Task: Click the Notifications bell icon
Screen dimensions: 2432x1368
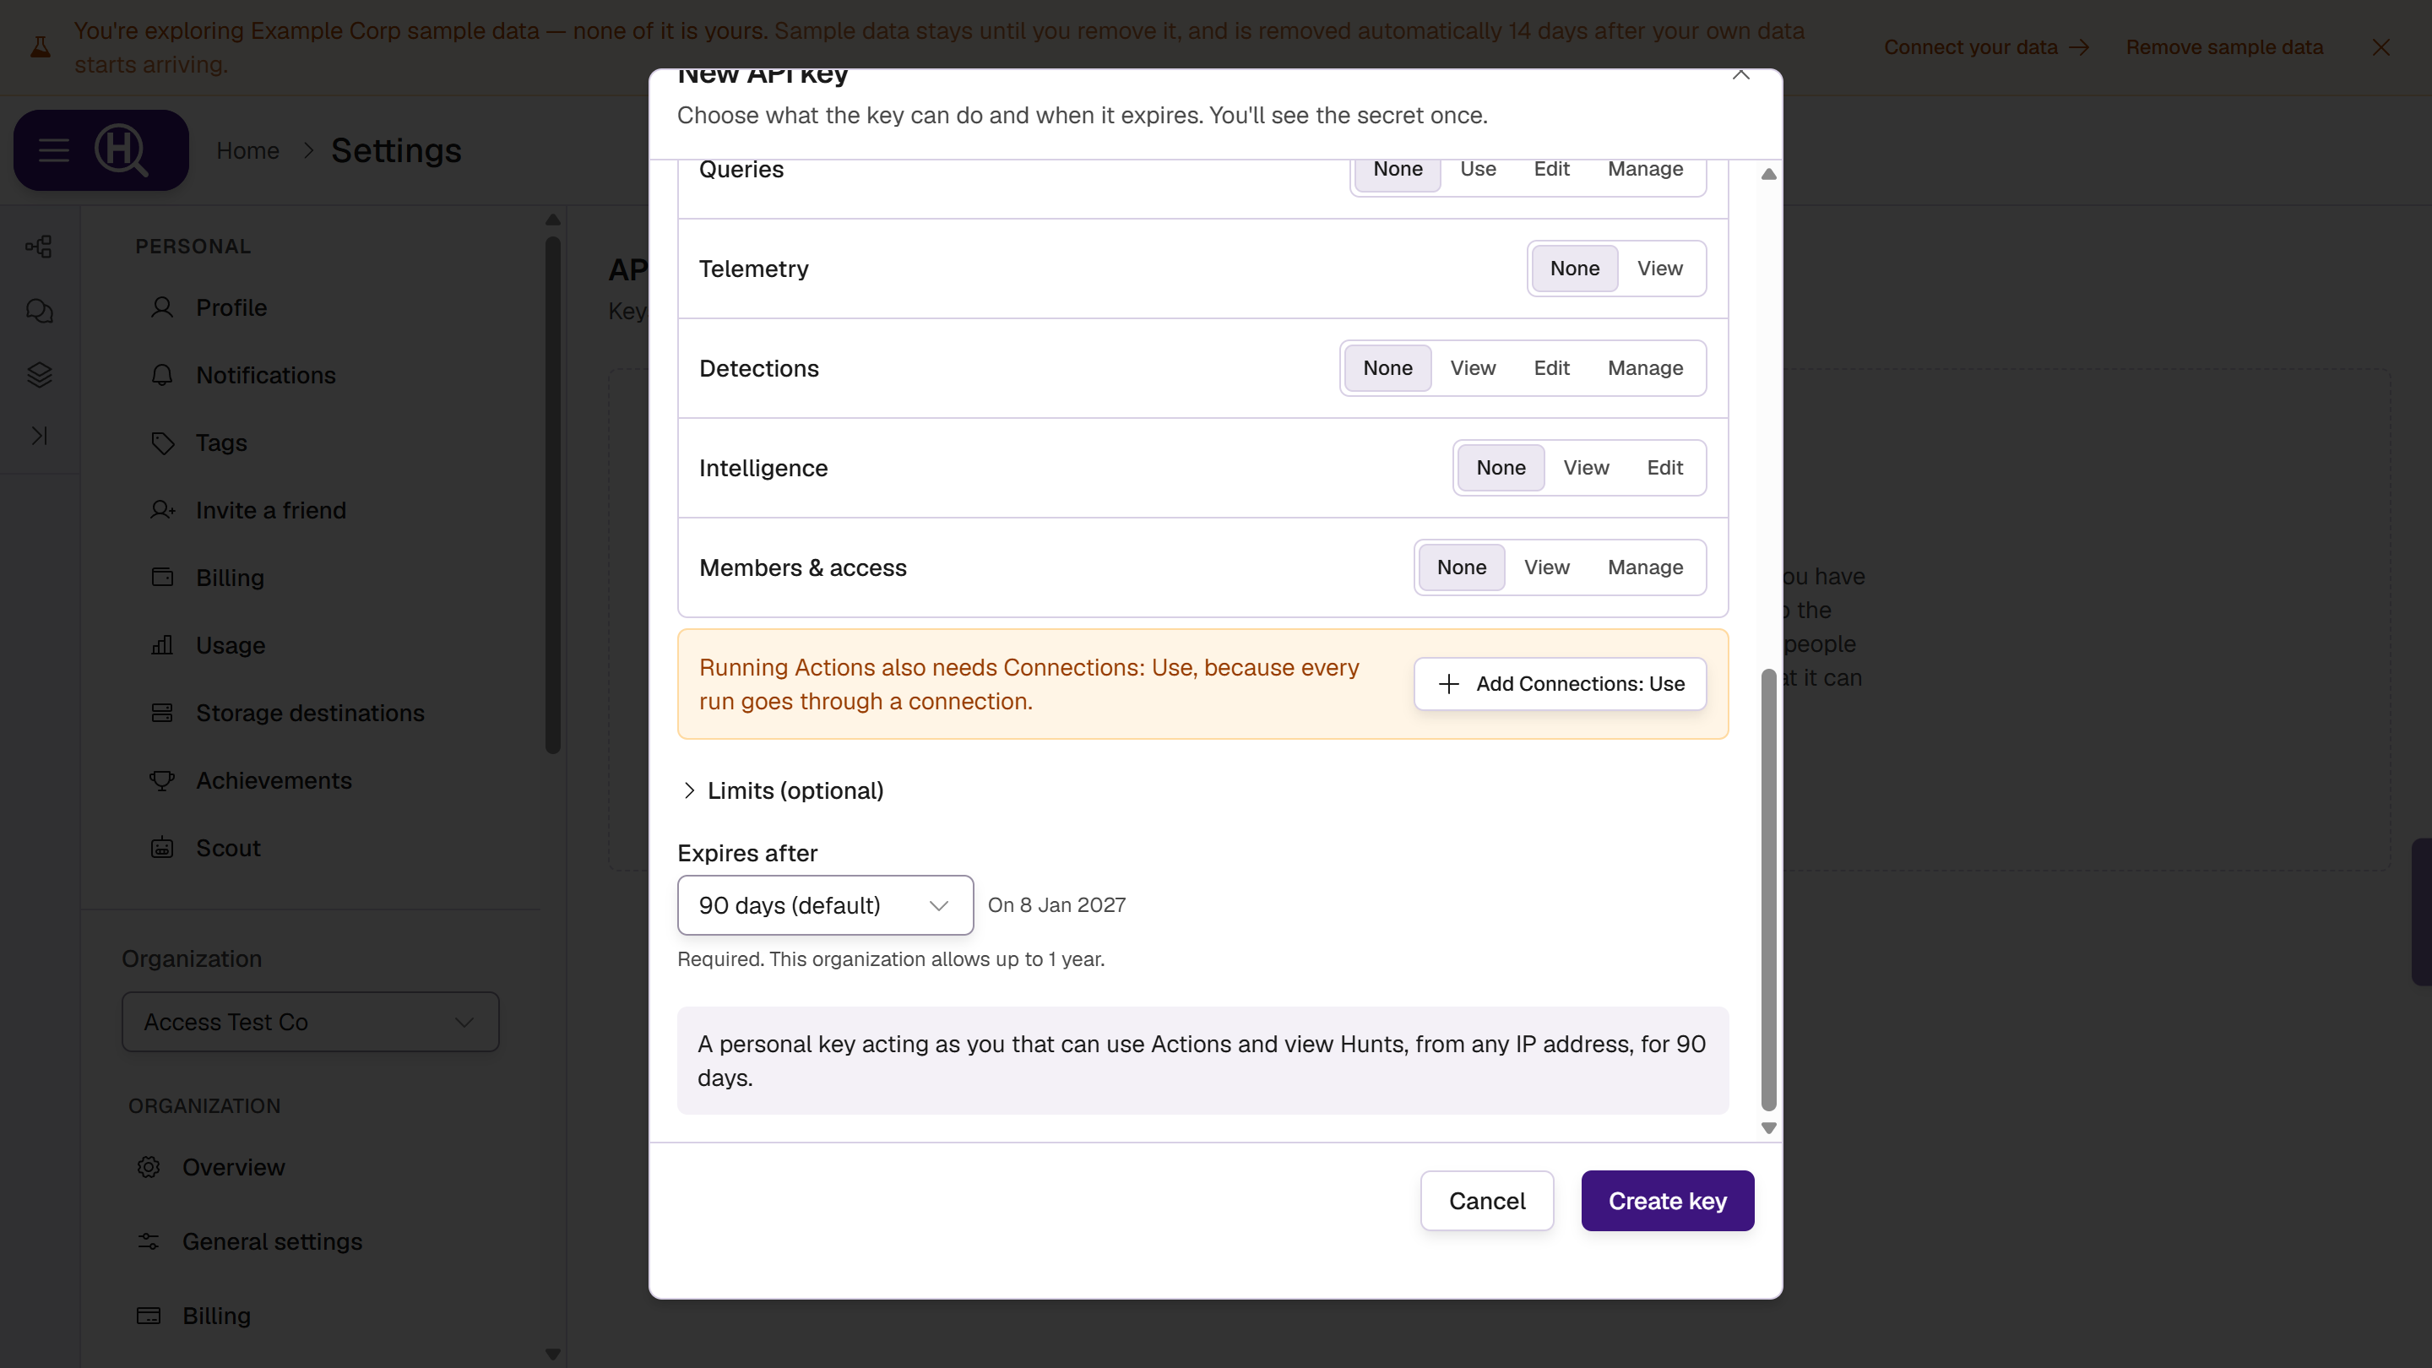Action: click(162, 375)
